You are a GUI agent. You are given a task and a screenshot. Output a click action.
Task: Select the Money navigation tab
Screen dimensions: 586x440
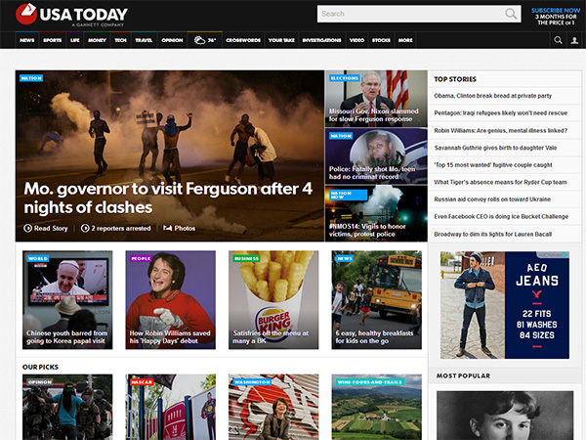pos(97,40)
